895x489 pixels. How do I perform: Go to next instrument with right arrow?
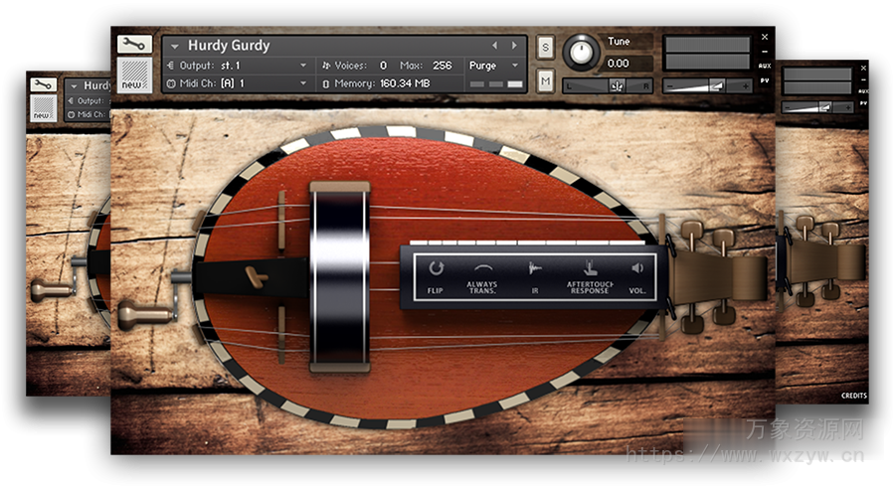coord(514,45)
